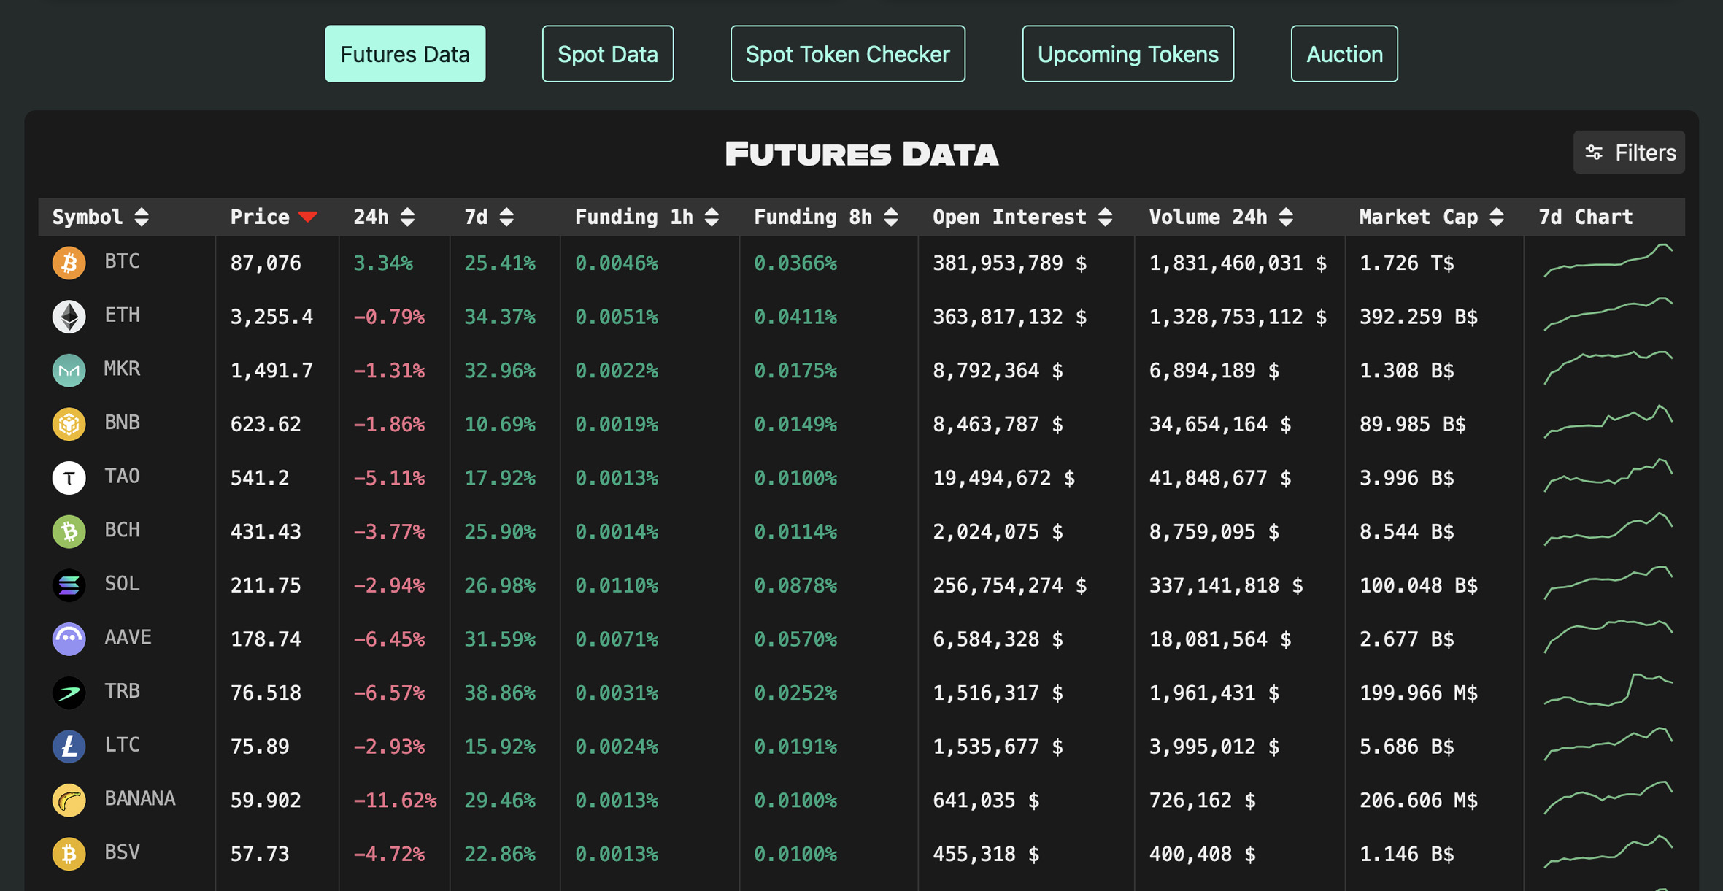The height and width of the screenshot is (891, 1723).
Task: Select the Ethereum logo icon
Action: (x=68, y=316)
